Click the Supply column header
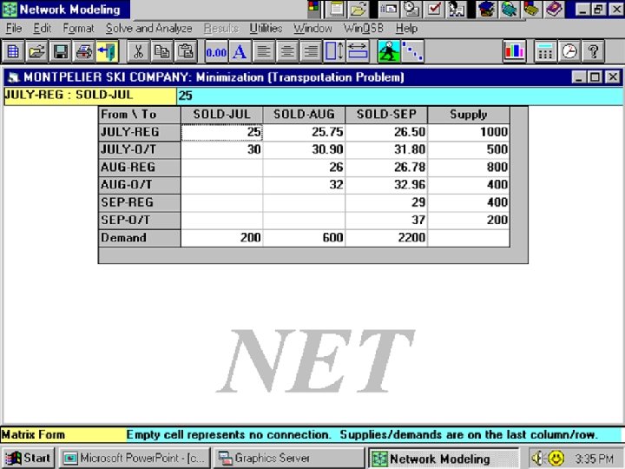625x469 pixels. [x=469, y=115]
